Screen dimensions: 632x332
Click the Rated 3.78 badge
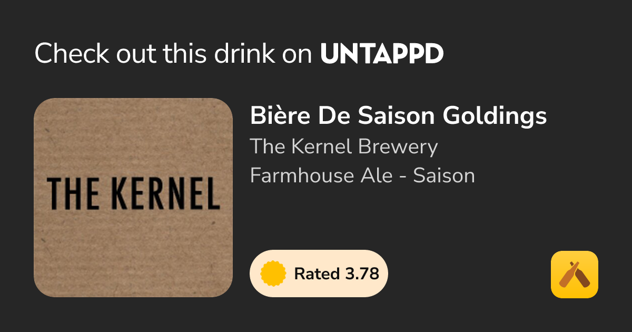click(x=319, y=274)
